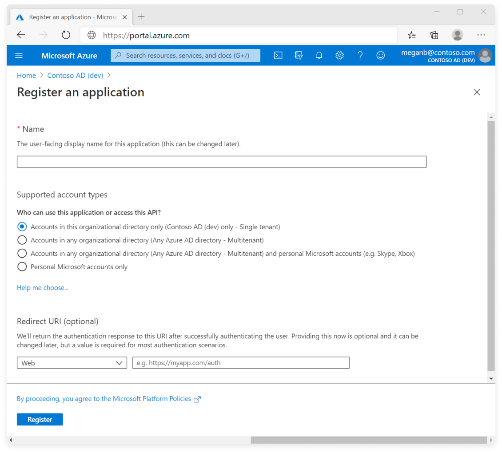Focus the application Name input field
This screenshot has height=453, width=502.
click(x=222, y=162)
